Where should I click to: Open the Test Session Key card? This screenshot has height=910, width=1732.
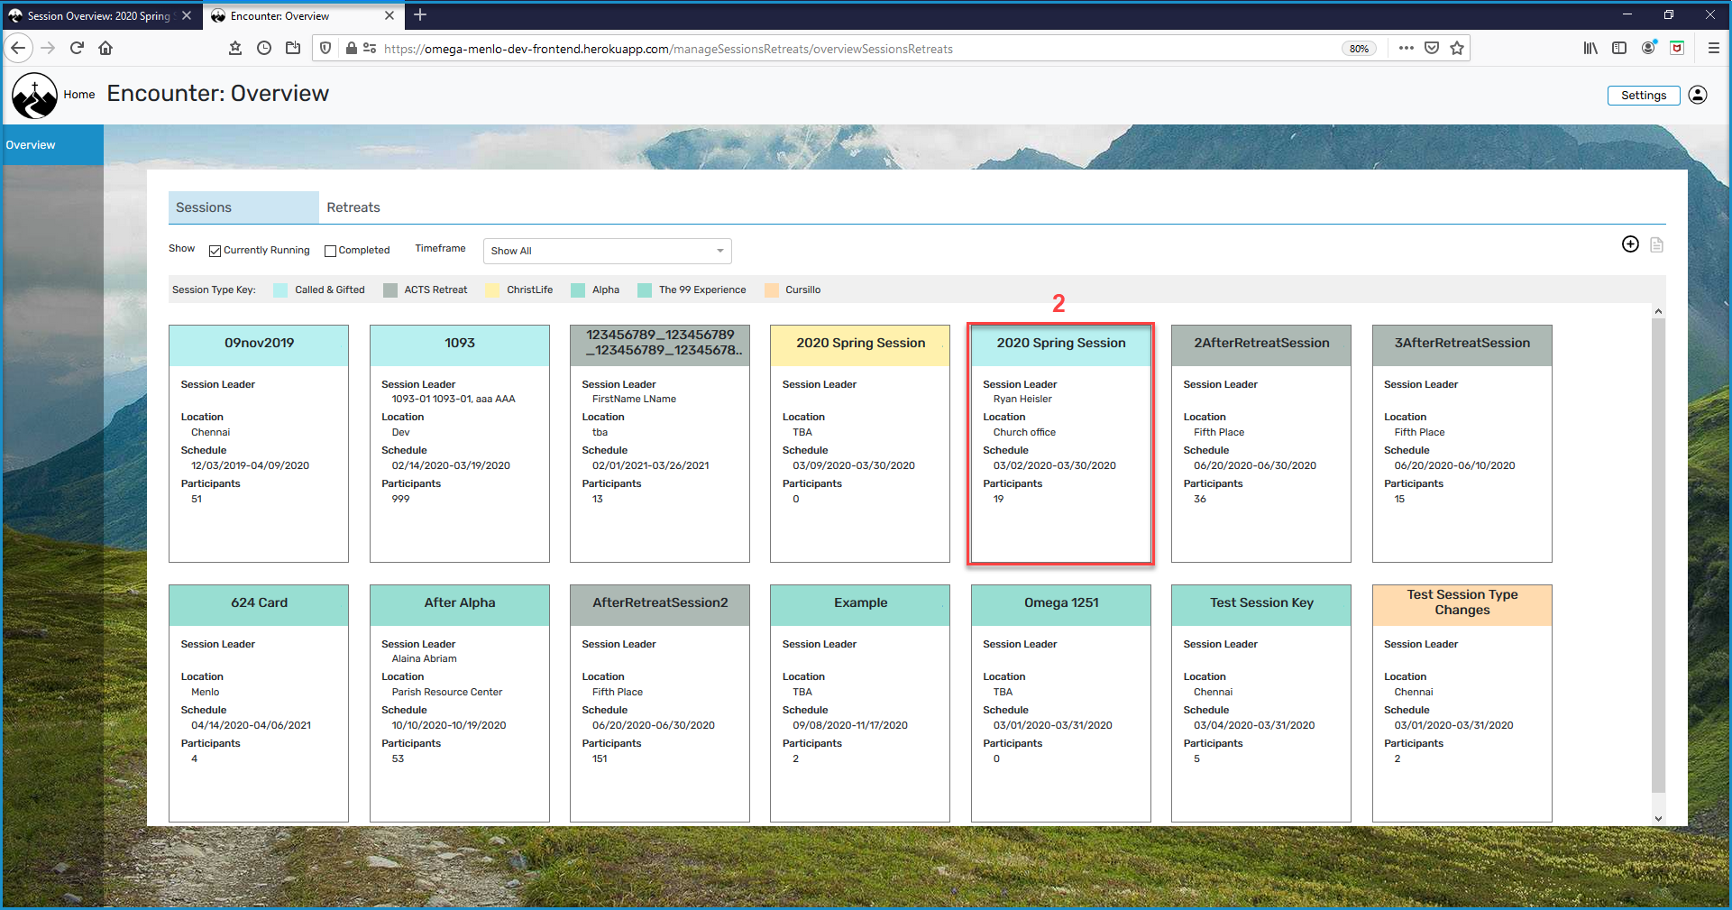point(1261,703)
